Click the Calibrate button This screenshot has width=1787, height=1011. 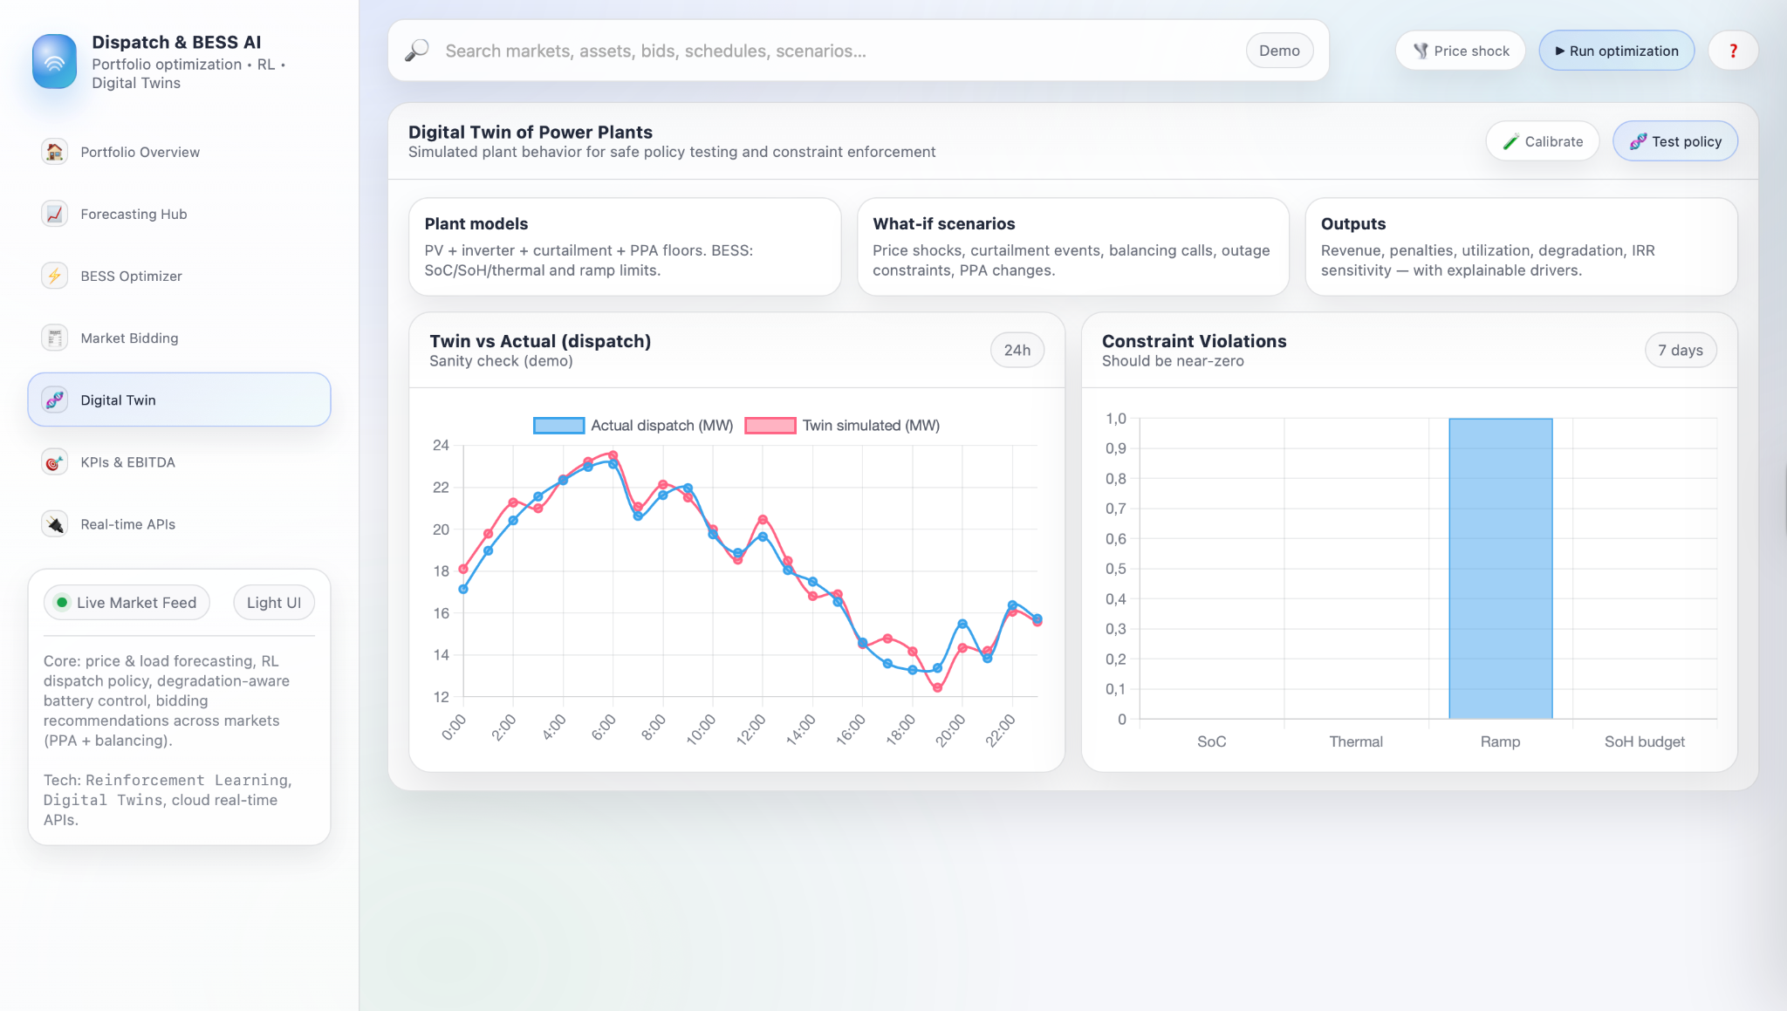(1542, 141)
